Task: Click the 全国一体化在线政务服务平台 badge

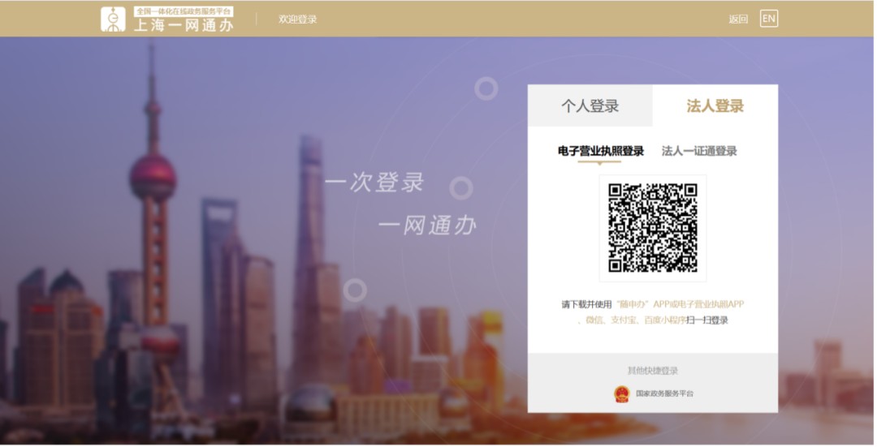Action: [184, 11]
